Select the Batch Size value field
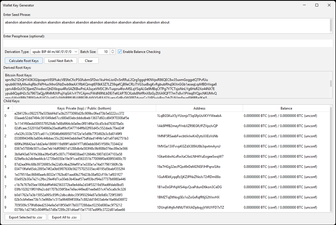Screen dimensions: 336x225 click(104, 52)
